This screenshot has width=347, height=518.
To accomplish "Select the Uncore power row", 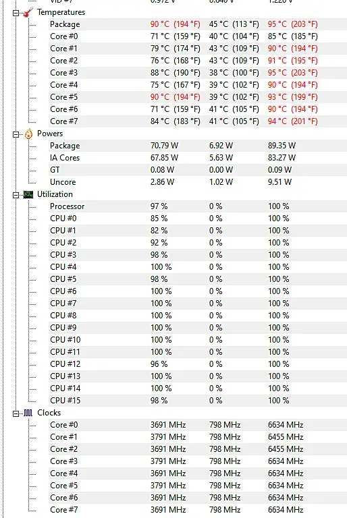I will (198, 182).
